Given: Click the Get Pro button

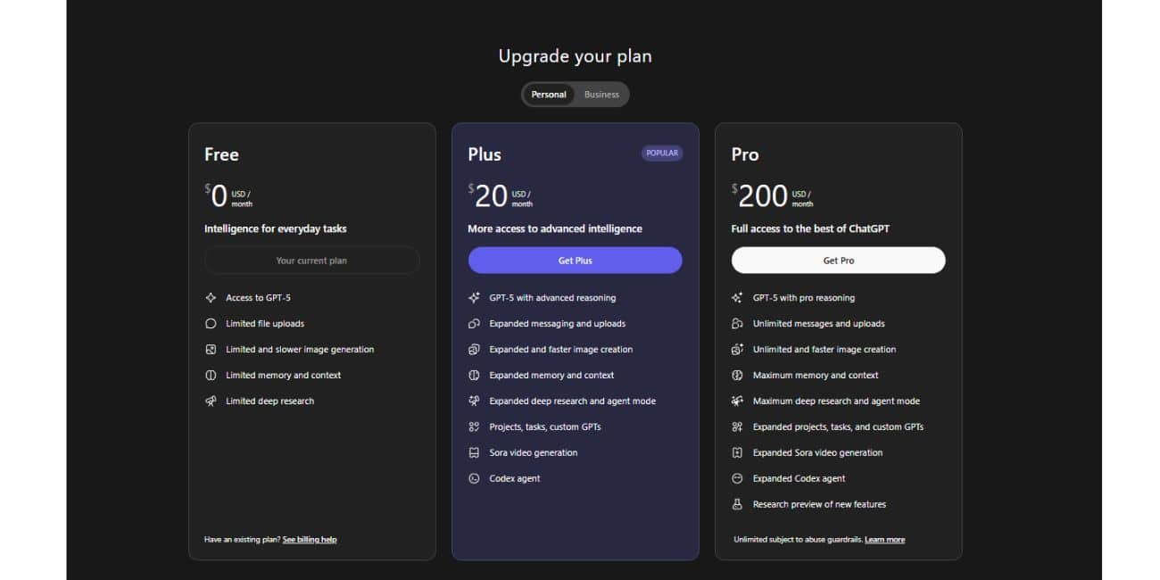Looking at the screenshot, I should pos(839,261).
